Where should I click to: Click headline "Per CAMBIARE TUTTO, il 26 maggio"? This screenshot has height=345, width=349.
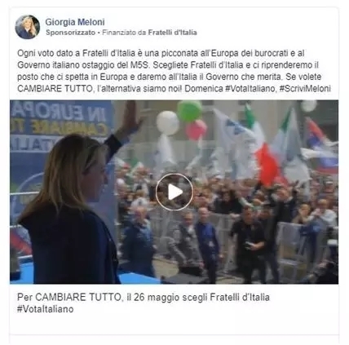point(98,297)
